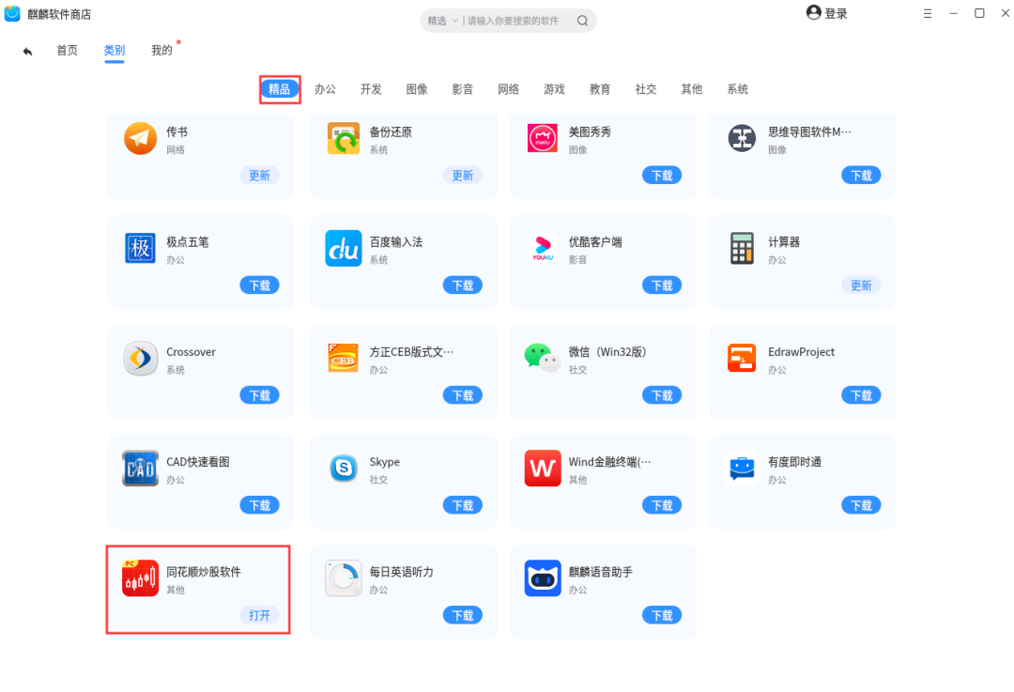The width and height of the screenshot is (1014, 692).
Task: Open the 美图秀秀 app icon
Action: click(x=543, y=139)
